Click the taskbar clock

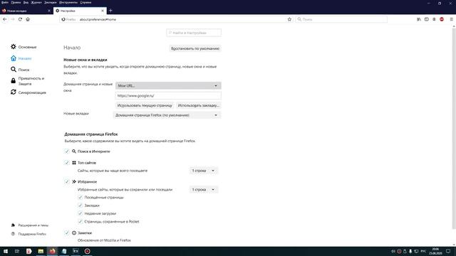435,251
